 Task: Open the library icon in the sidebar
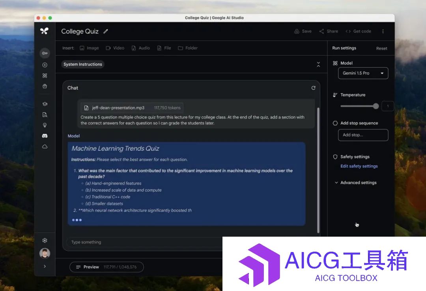coord(45,86)
